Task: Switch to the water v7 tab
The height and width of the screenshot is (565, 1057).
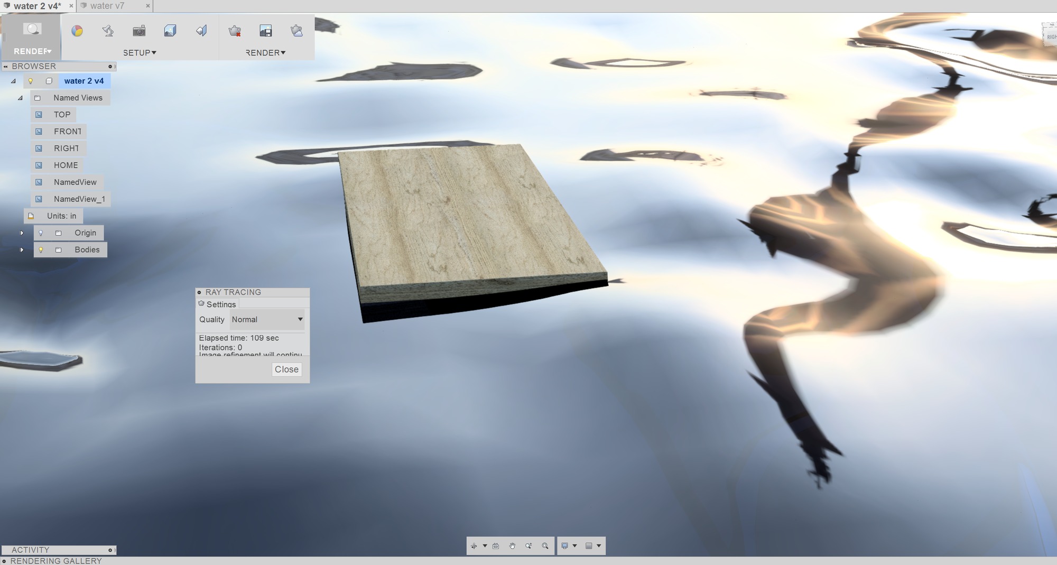Action: tap(108, 6)
